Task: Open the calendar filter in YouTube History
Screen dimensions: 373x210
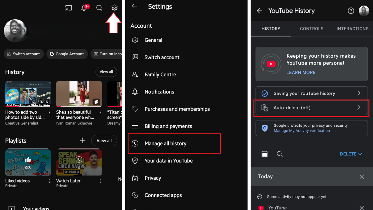Action: [265, 154]
